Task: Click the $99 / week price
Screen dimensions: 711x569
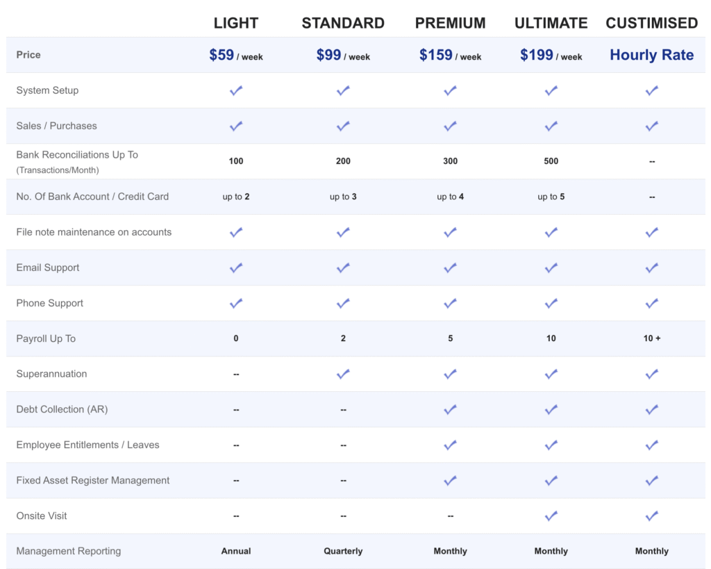Action: pos(343,56)
